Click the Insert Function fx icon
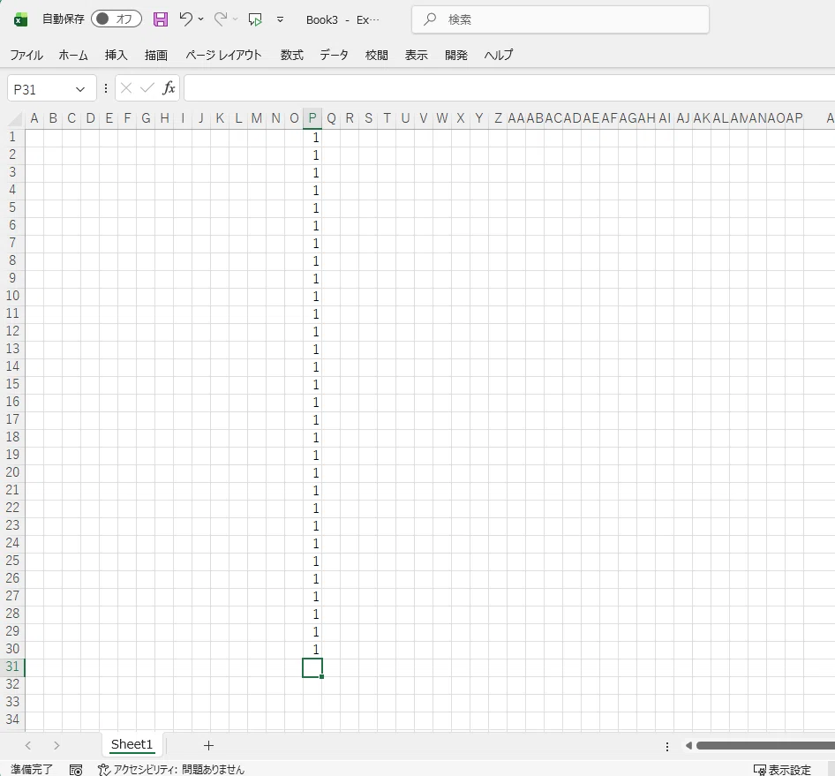This screenshot has width=835, height=776. (169, 88)
